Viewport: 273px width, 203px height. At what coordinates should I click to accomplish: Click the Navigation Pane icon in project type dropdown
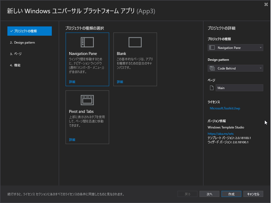(212, 48)
